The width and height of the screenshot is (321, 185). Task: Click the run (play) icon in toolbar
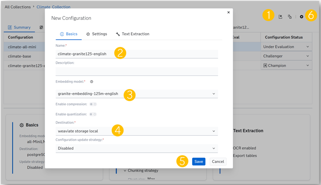point(302,17)
